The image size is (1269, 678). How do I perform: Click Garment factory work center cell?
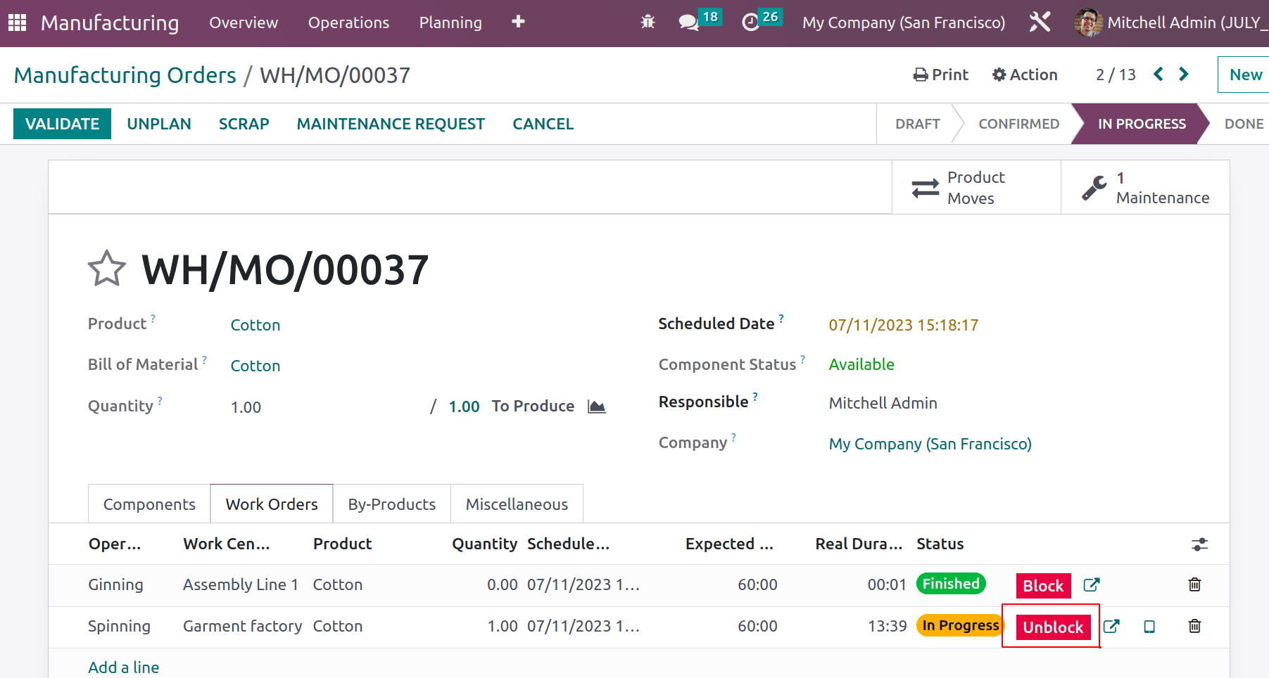[x=242, y=626]
